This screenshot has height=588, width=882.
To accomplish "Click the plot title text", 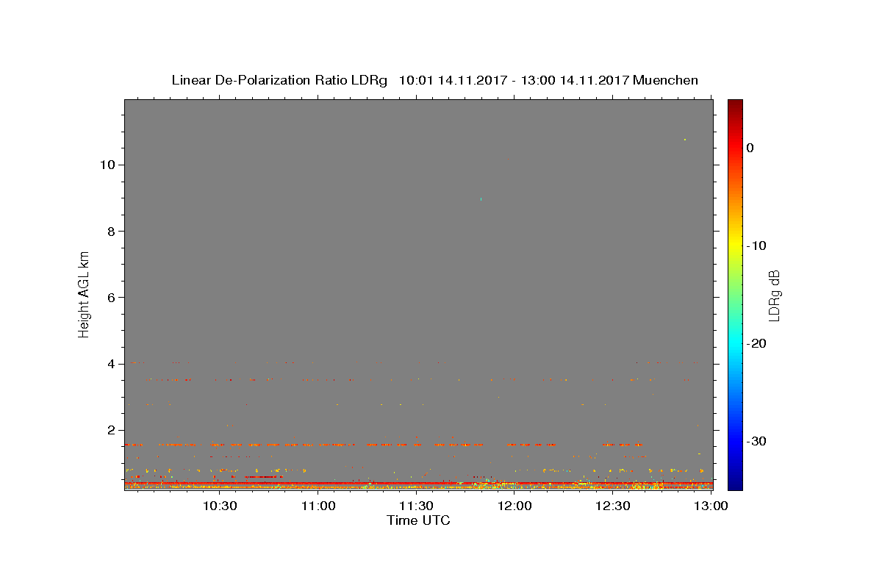I will pos(435,80).
